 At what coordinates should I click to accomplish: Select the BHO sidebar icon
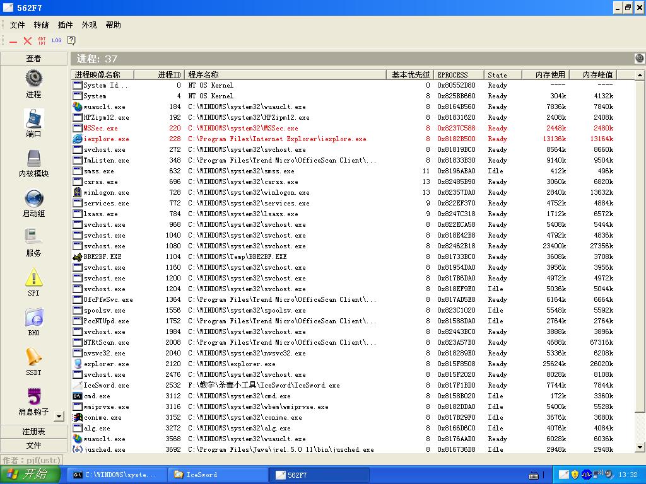pos(33,318)
